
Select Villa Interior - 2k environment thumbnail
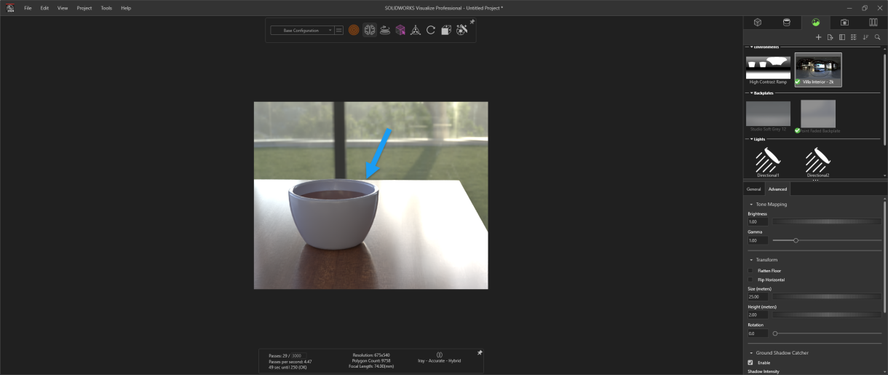click(818, 70)
